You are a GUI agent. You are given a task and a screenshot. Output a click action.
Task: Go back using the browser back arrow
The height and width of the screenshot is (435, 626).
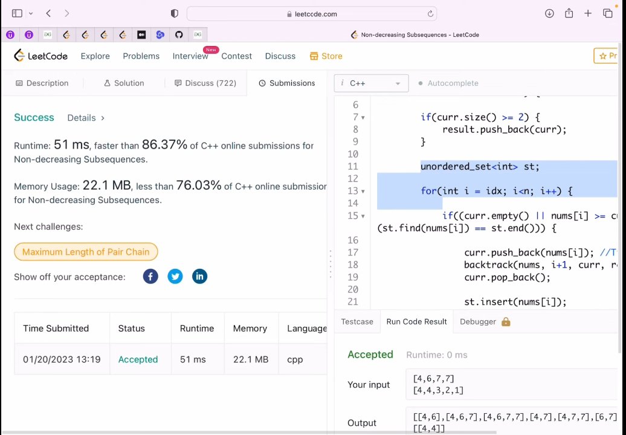[x=48, y=13]
